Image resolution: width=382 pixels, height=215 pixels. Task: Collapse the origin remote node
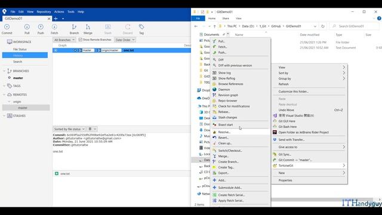[x=10, y=102]
